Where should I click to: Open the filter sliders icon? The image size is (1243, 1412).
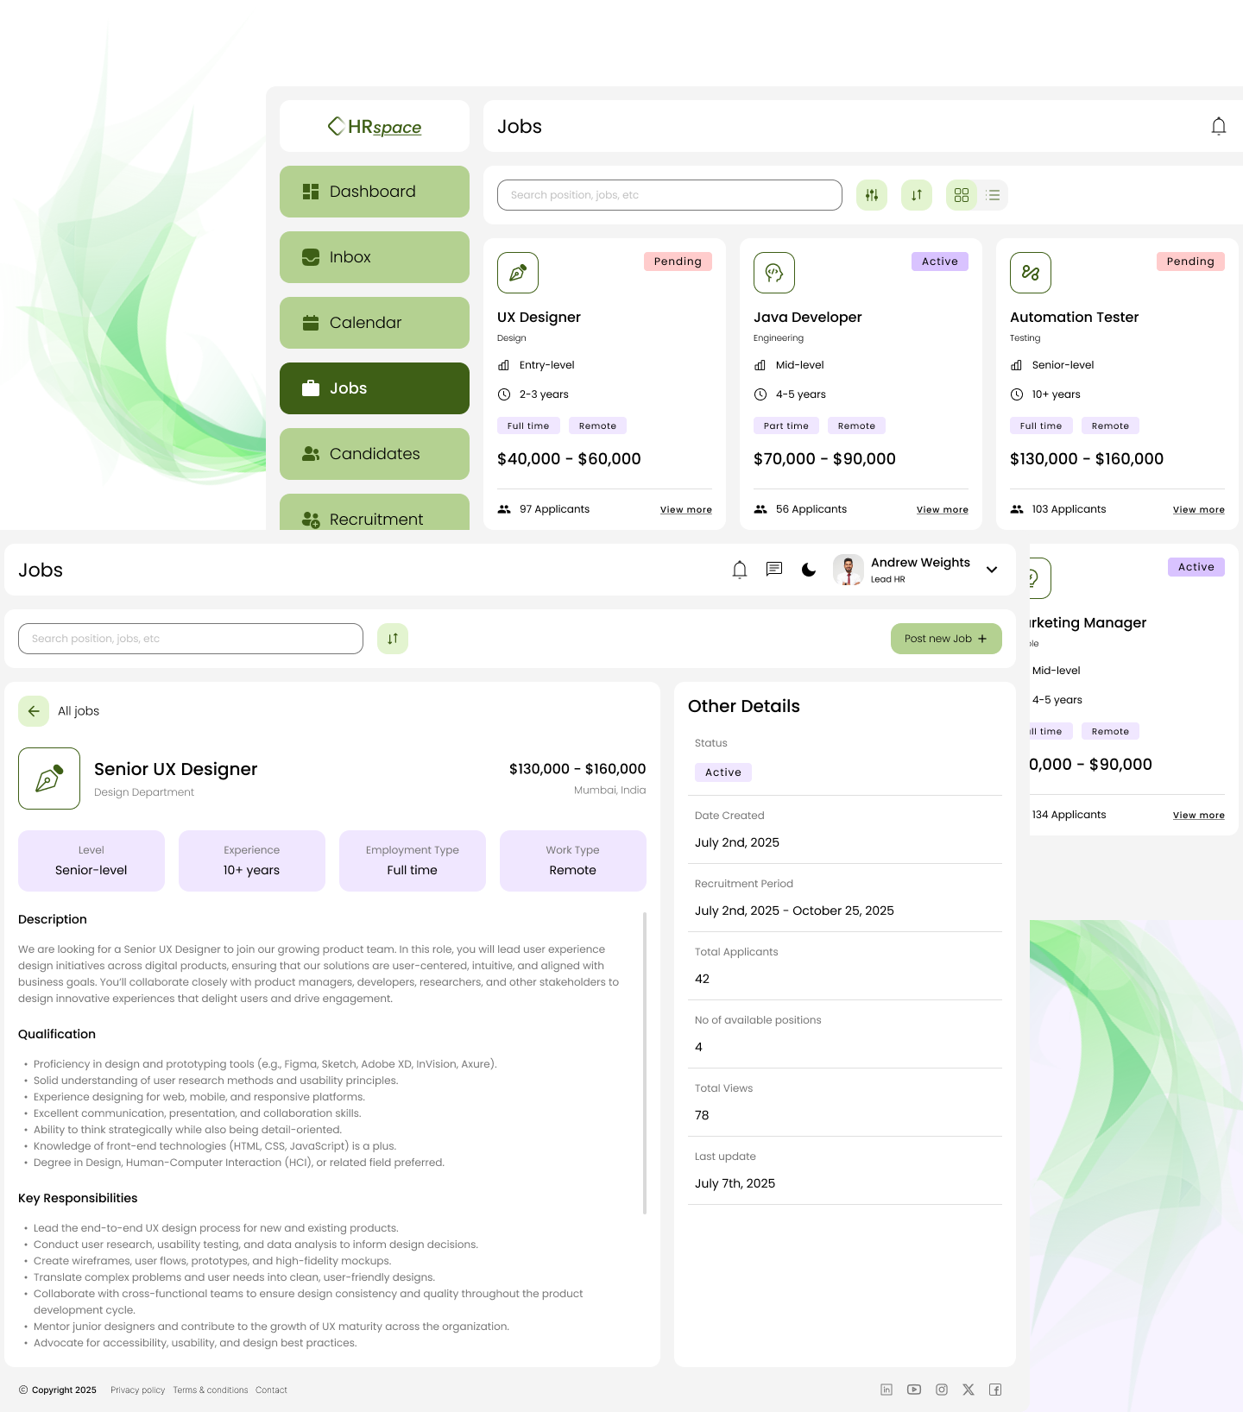point(872,195)
